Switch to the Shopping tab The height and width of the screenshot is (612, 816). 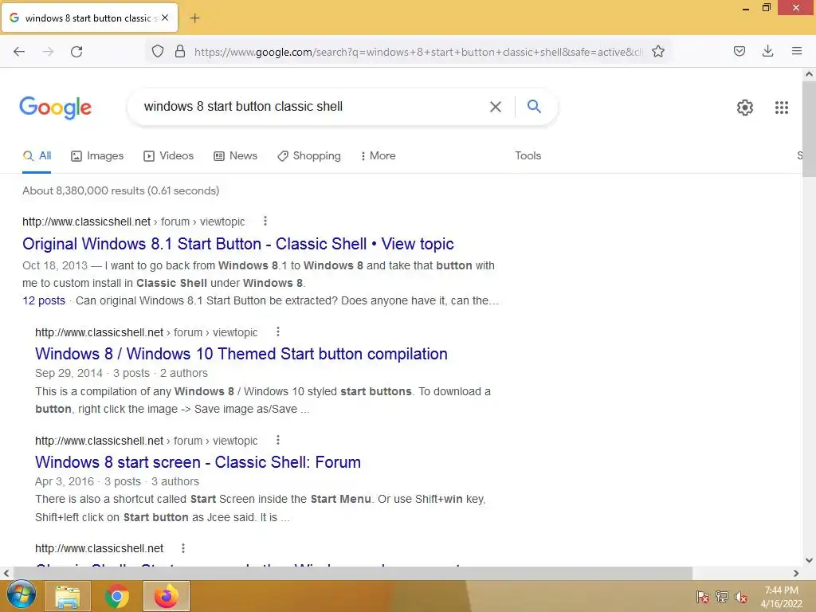(309, 155)
